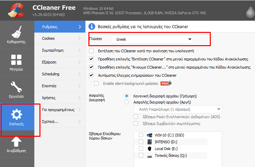255x167 pixels.
Task: Click the pear icon in header
Action: (250, 11)
